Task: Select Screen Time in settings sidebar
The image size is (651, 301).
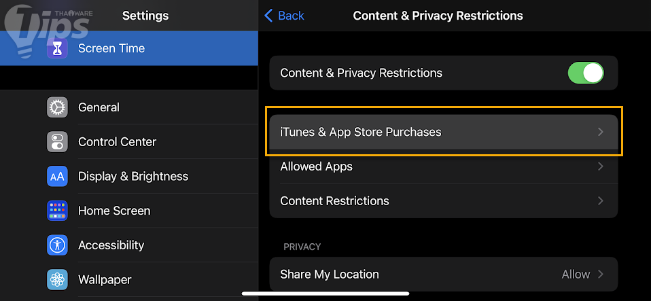Action: [111, 48]
